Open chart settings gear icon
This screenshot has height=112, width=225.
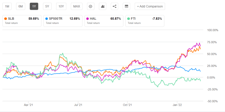click(x=91, y=7)
